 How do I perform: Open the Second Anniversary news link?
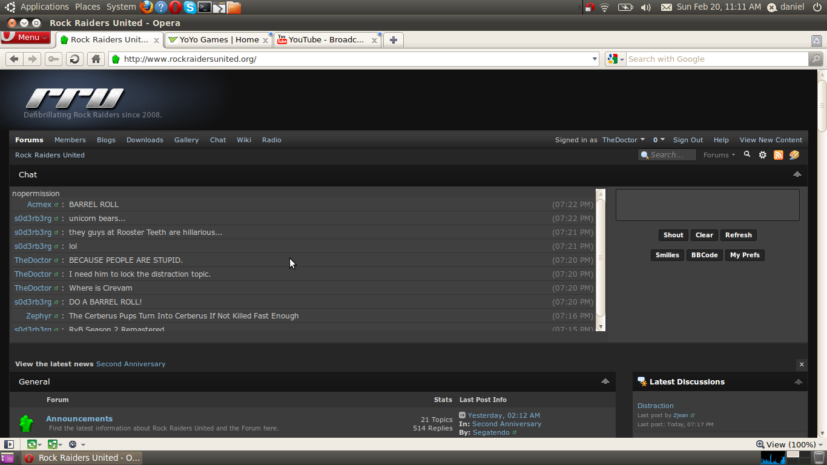pyautogui.click(x=131, y=364)
